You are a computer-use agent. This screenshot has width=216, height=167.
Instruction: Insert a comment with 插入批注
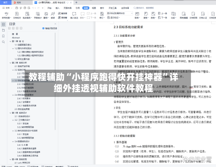[74, 15]
